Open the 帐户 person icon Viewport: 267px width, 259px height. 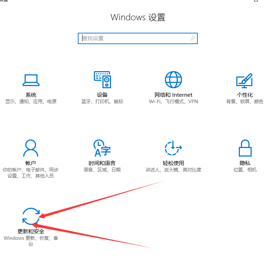point(31,148)
